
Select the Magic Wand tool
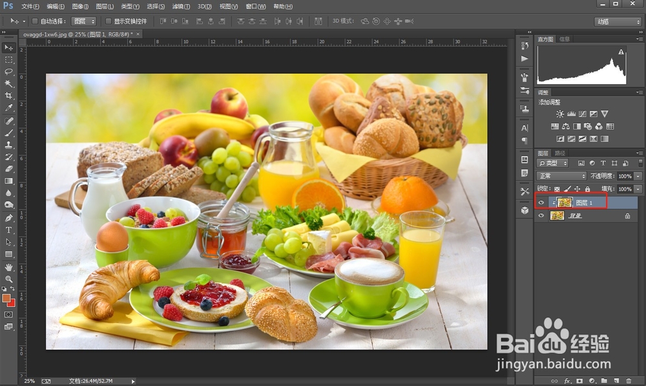coord(8,83)
